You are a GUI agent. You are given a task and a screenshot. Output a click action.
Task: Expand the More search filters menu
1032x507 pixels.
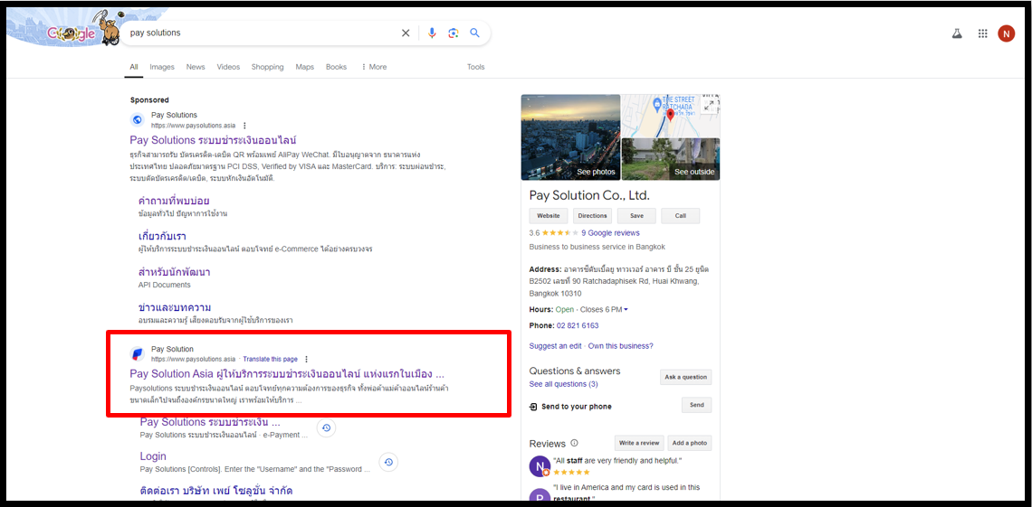click(x=373, y=67)
